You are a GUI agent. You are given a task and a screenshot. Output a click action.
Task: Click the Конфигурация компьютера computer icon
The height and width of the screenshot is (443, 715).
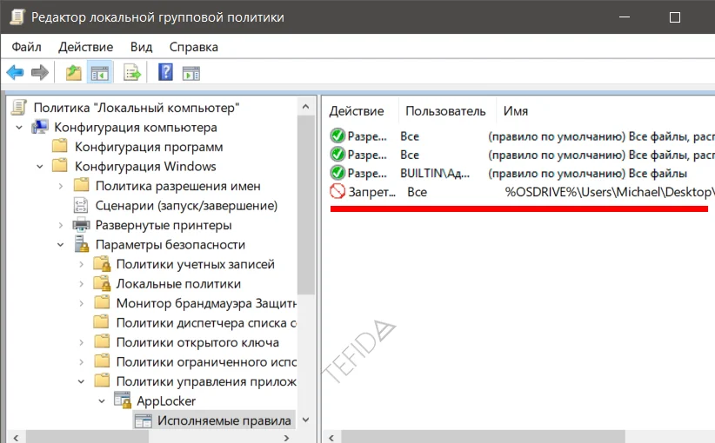(40, 127)
